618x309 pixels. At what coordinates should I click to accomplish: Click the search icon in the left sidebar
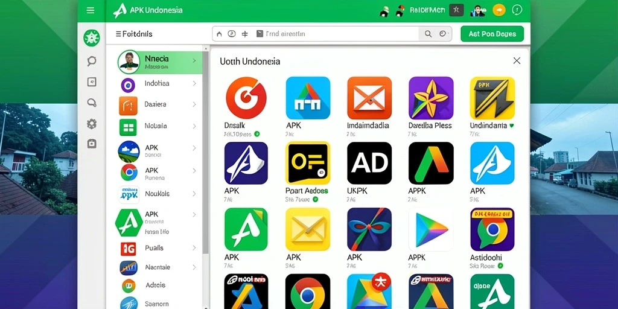pos(92,61)
